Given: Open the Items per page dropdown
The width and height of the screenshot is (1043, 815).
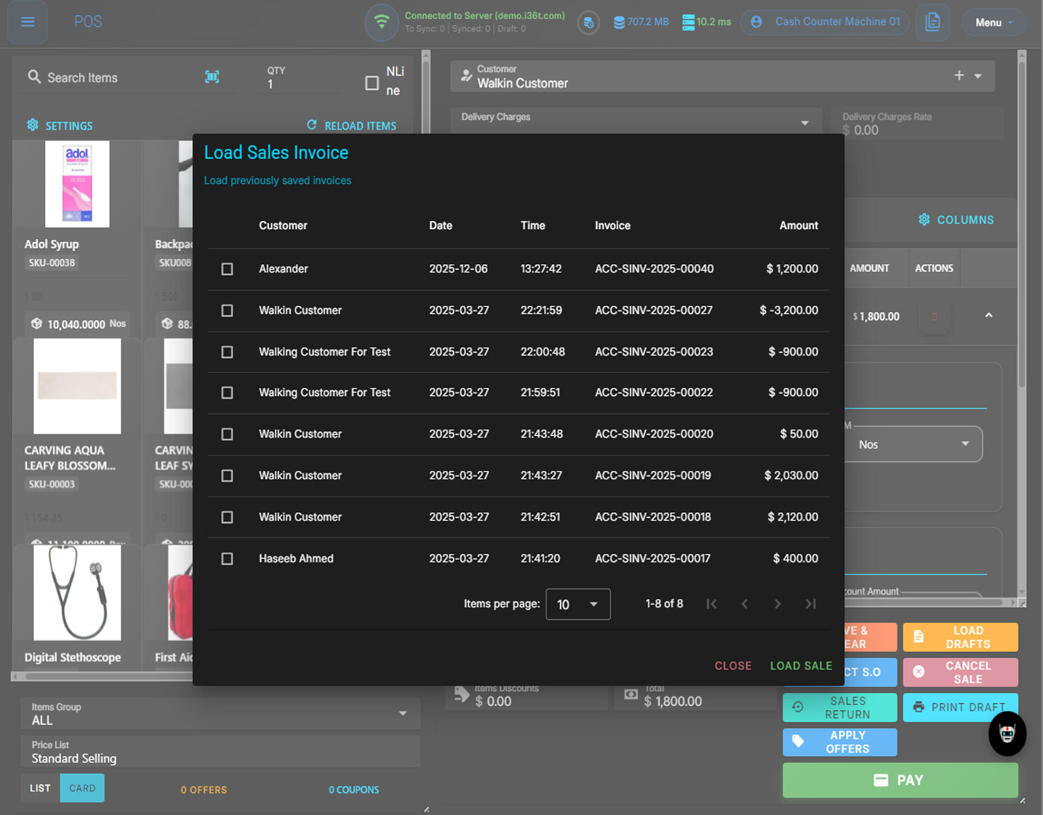Looking at the screenshot, I should tap(577, 604).
